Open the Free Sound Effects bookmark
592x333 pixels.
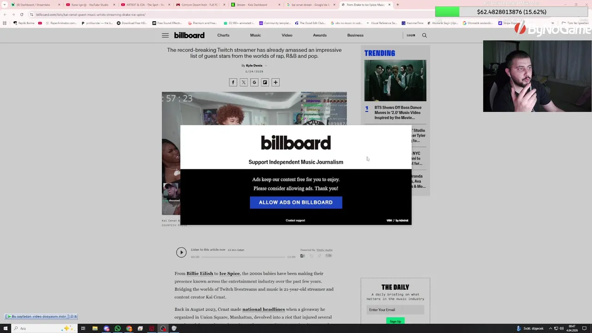pyautogui.click(x=167, y=23)
